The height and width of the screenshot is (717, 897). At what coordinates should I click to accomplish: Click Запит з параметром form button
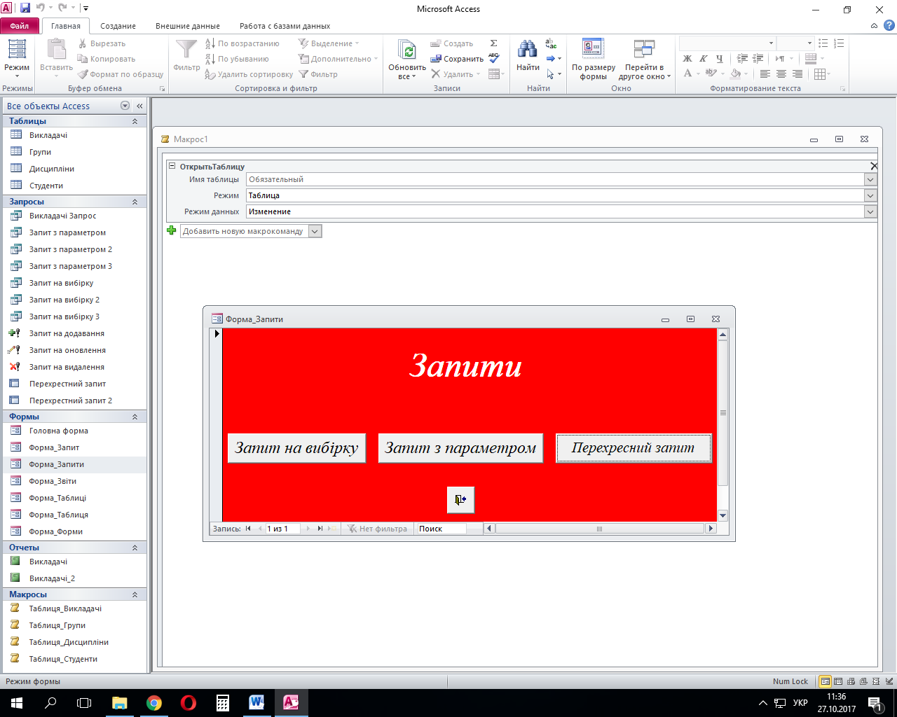(460, 448)
